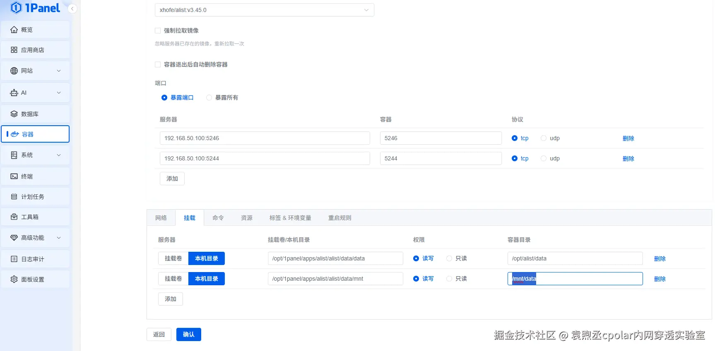715x351 pixels.
Task: Focus the /opt/1panel/apps/alist/alist/data/data path field
Action: [x=335, y=258]
